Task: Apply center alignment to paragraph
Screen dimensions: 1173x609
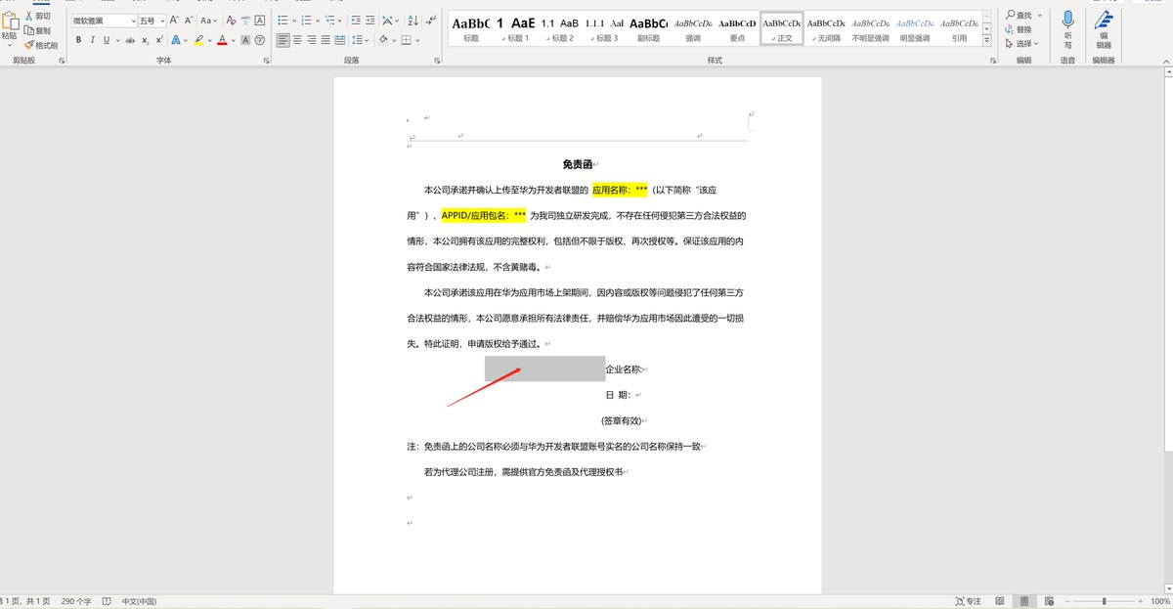Action: pos(297,40)
